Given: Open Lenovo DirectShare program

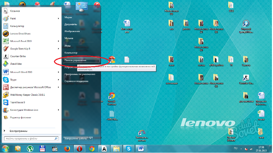Looking at the screenshot, I should click(x=20, y=34).
